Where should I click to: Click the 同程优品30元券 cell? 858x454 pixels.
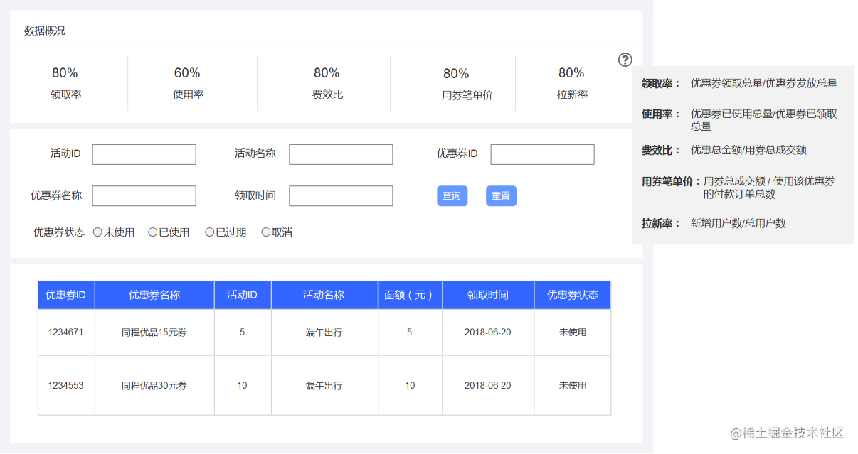154,385
